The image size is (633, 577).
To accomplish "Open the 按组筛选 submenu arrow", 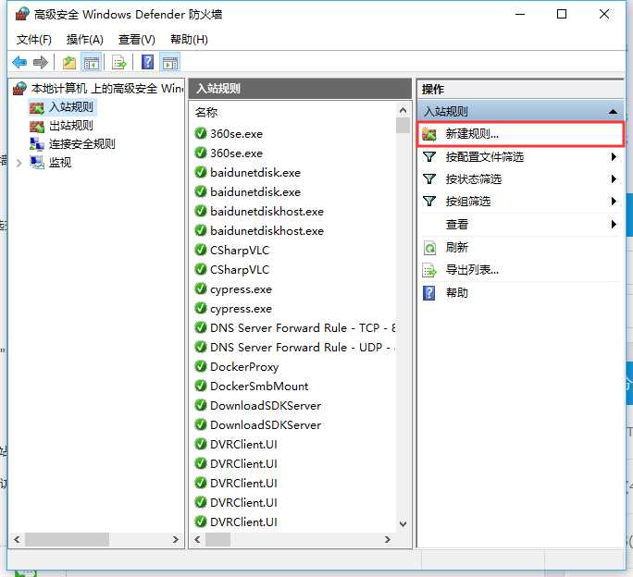I will [x=614, y=201].
